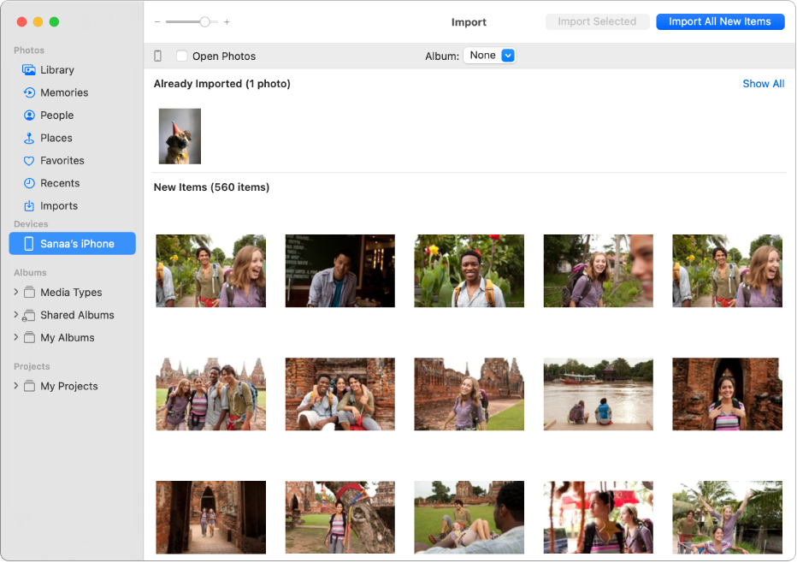Select Sanaa's iPhone under Devices
797x563 pixels.
point(72,243)
